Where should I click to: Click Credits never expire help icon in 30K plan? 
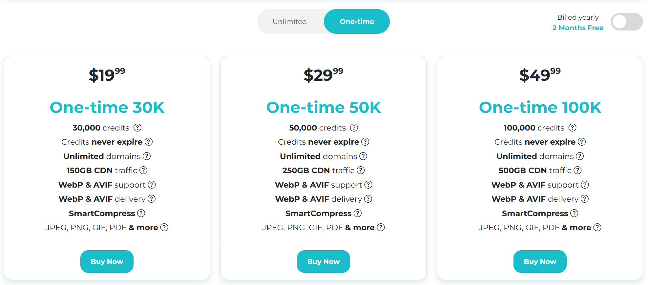pos(149,142)
